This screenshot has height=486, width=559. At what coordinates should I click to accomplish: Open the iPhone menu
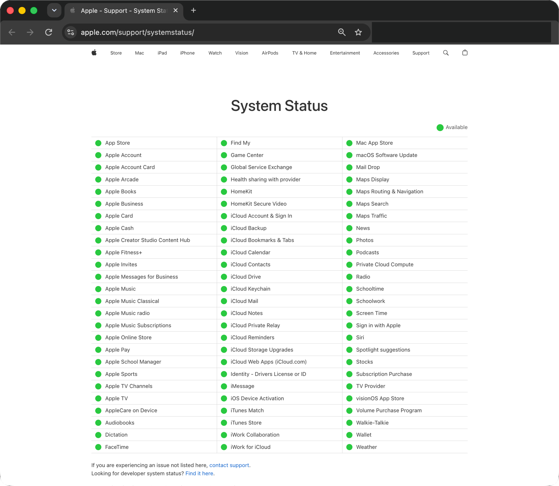[x=187, y=53]
